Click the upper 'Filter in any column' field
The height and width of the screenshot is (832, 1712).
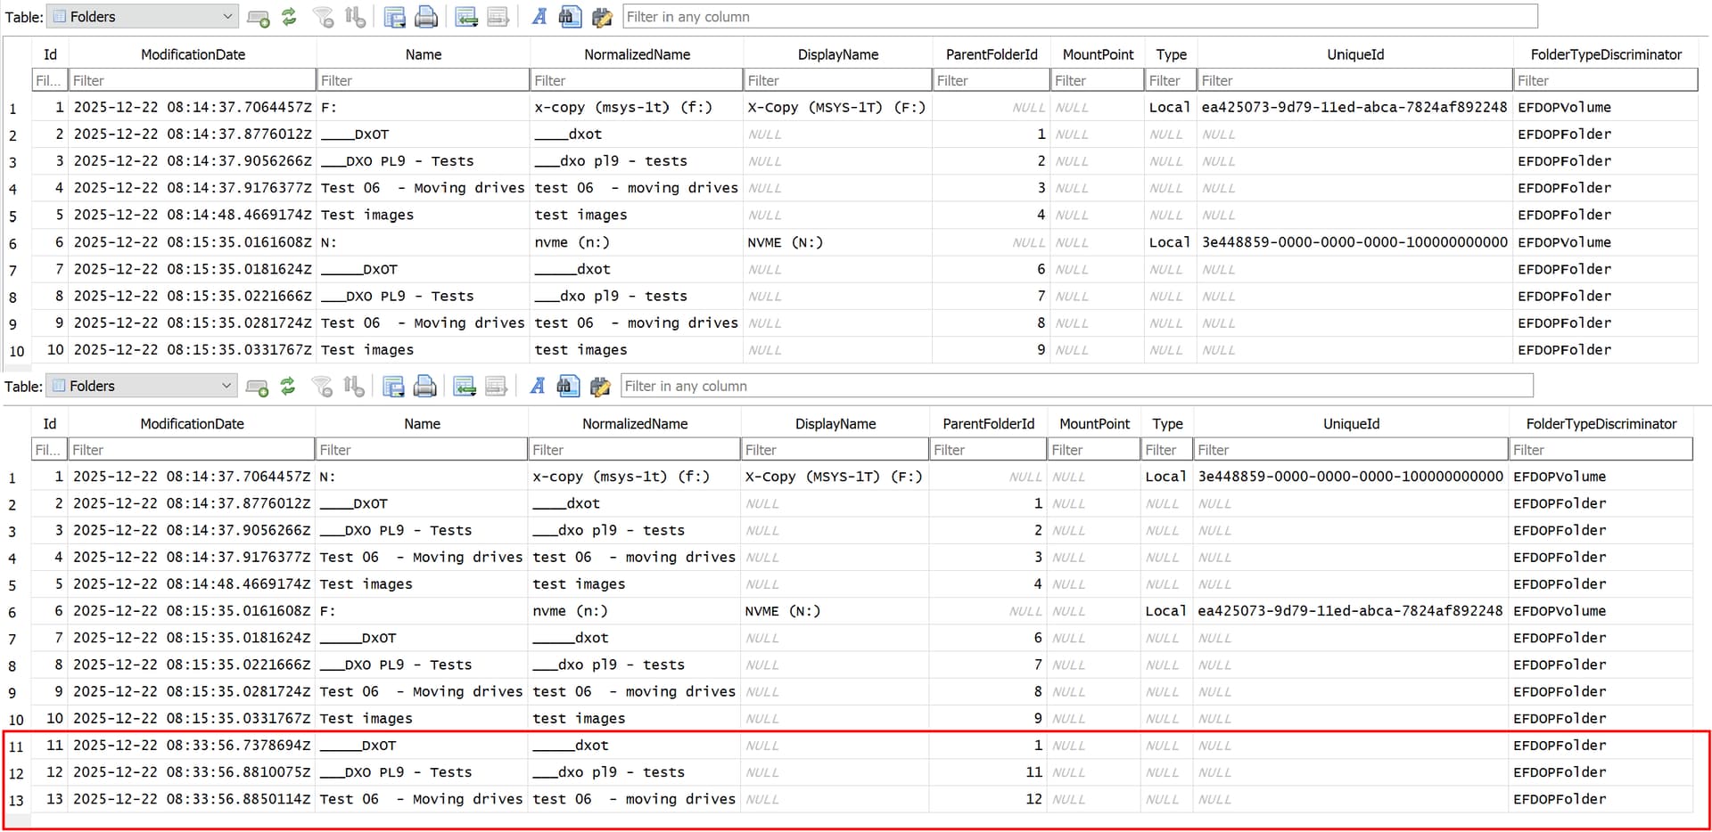tap(1079, 17)
